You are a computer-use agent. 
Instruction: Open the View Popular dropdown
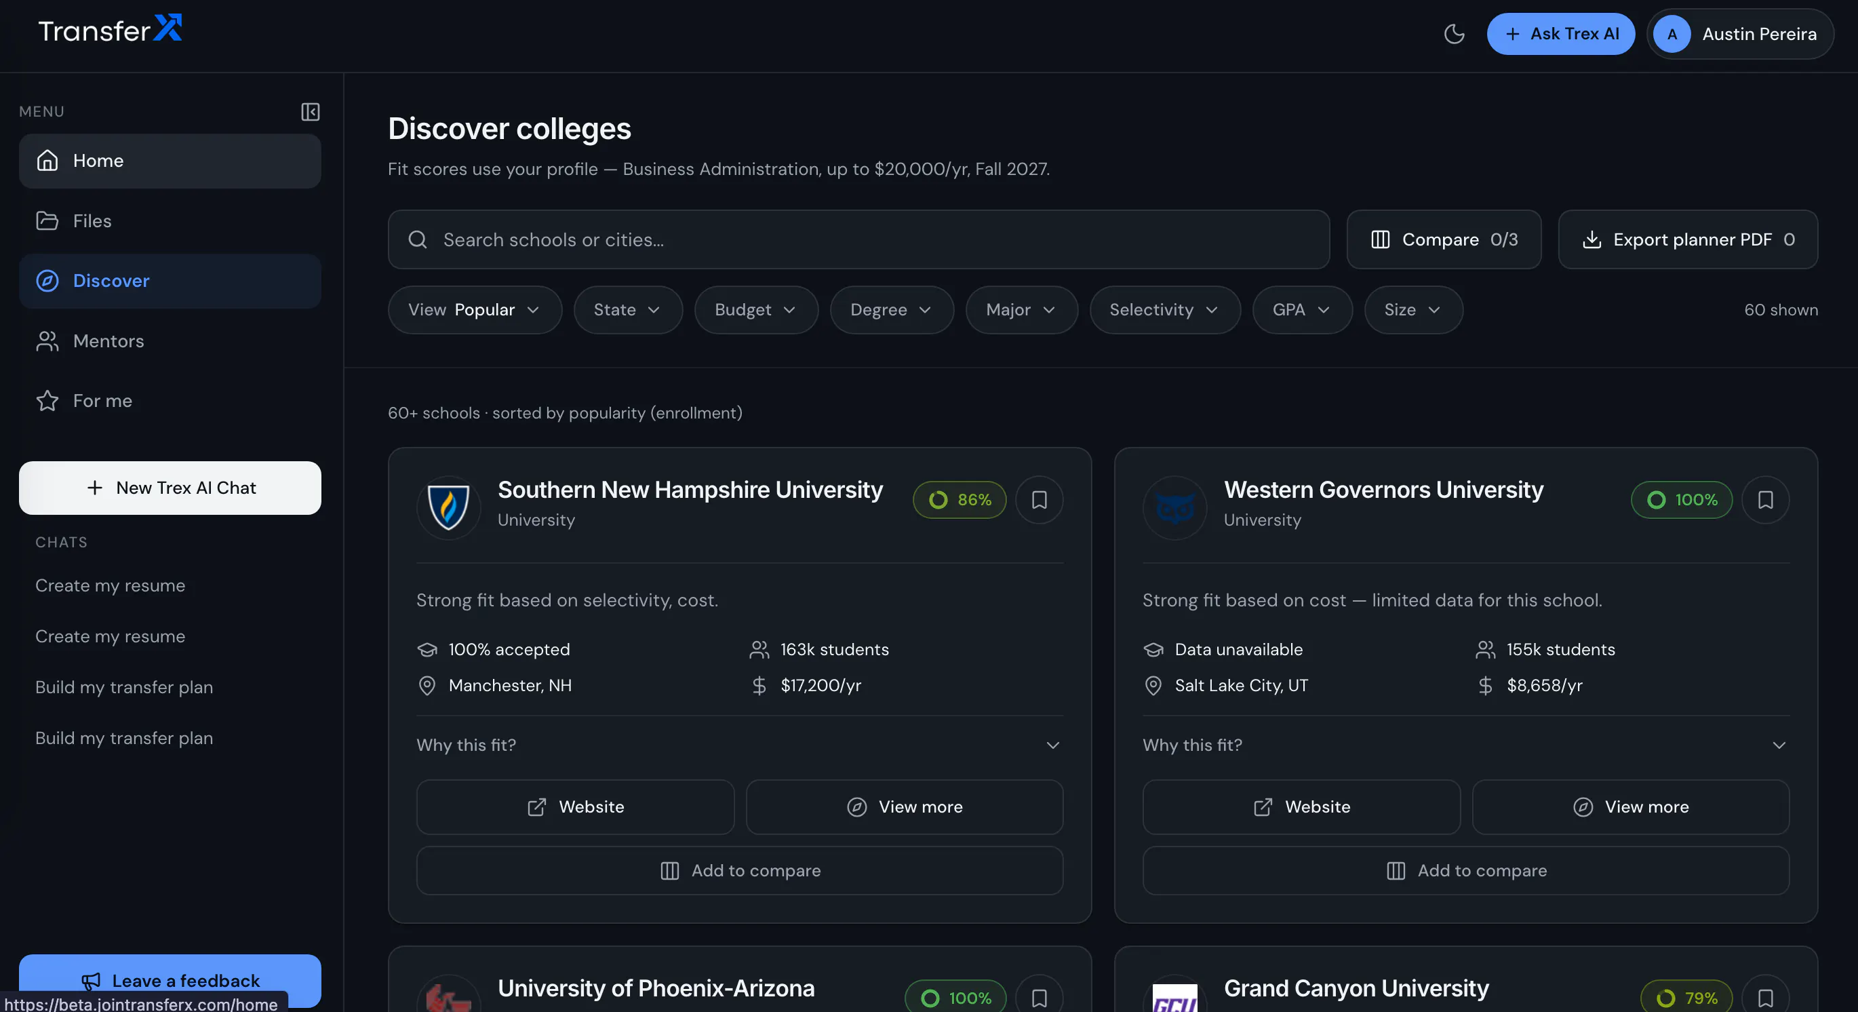[475, 310]
